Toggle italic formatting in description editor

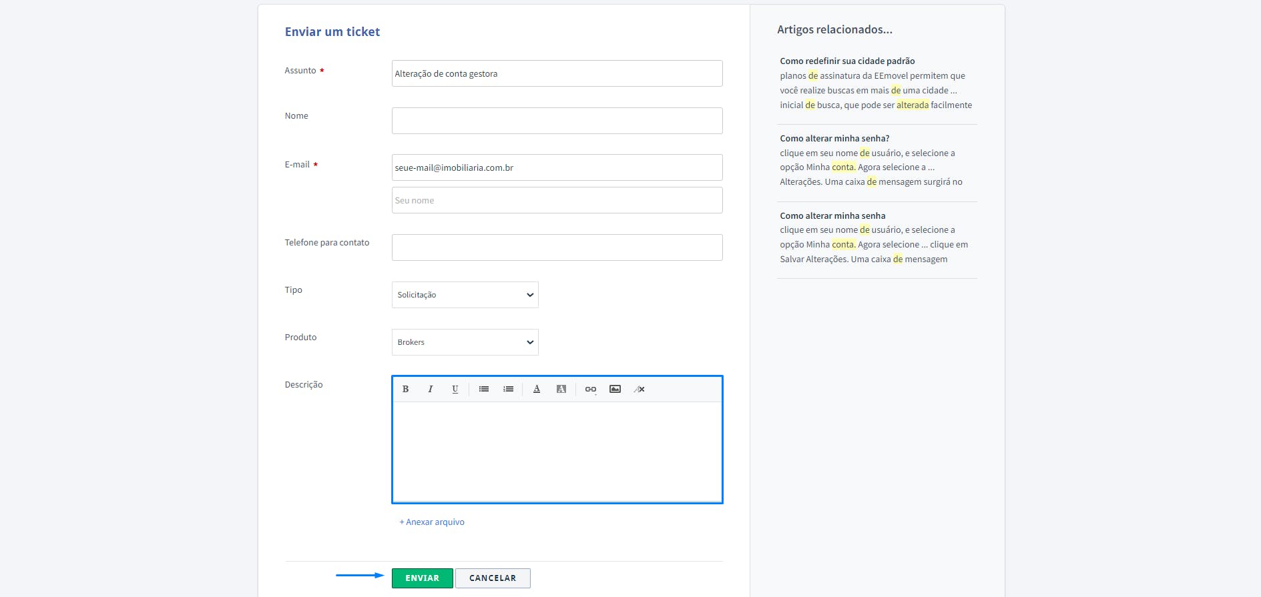(430, 389)
